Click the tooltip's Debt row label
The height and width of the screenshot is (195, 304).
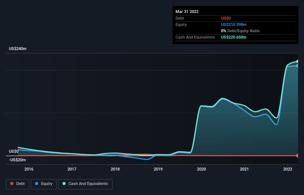click(180, 18)
